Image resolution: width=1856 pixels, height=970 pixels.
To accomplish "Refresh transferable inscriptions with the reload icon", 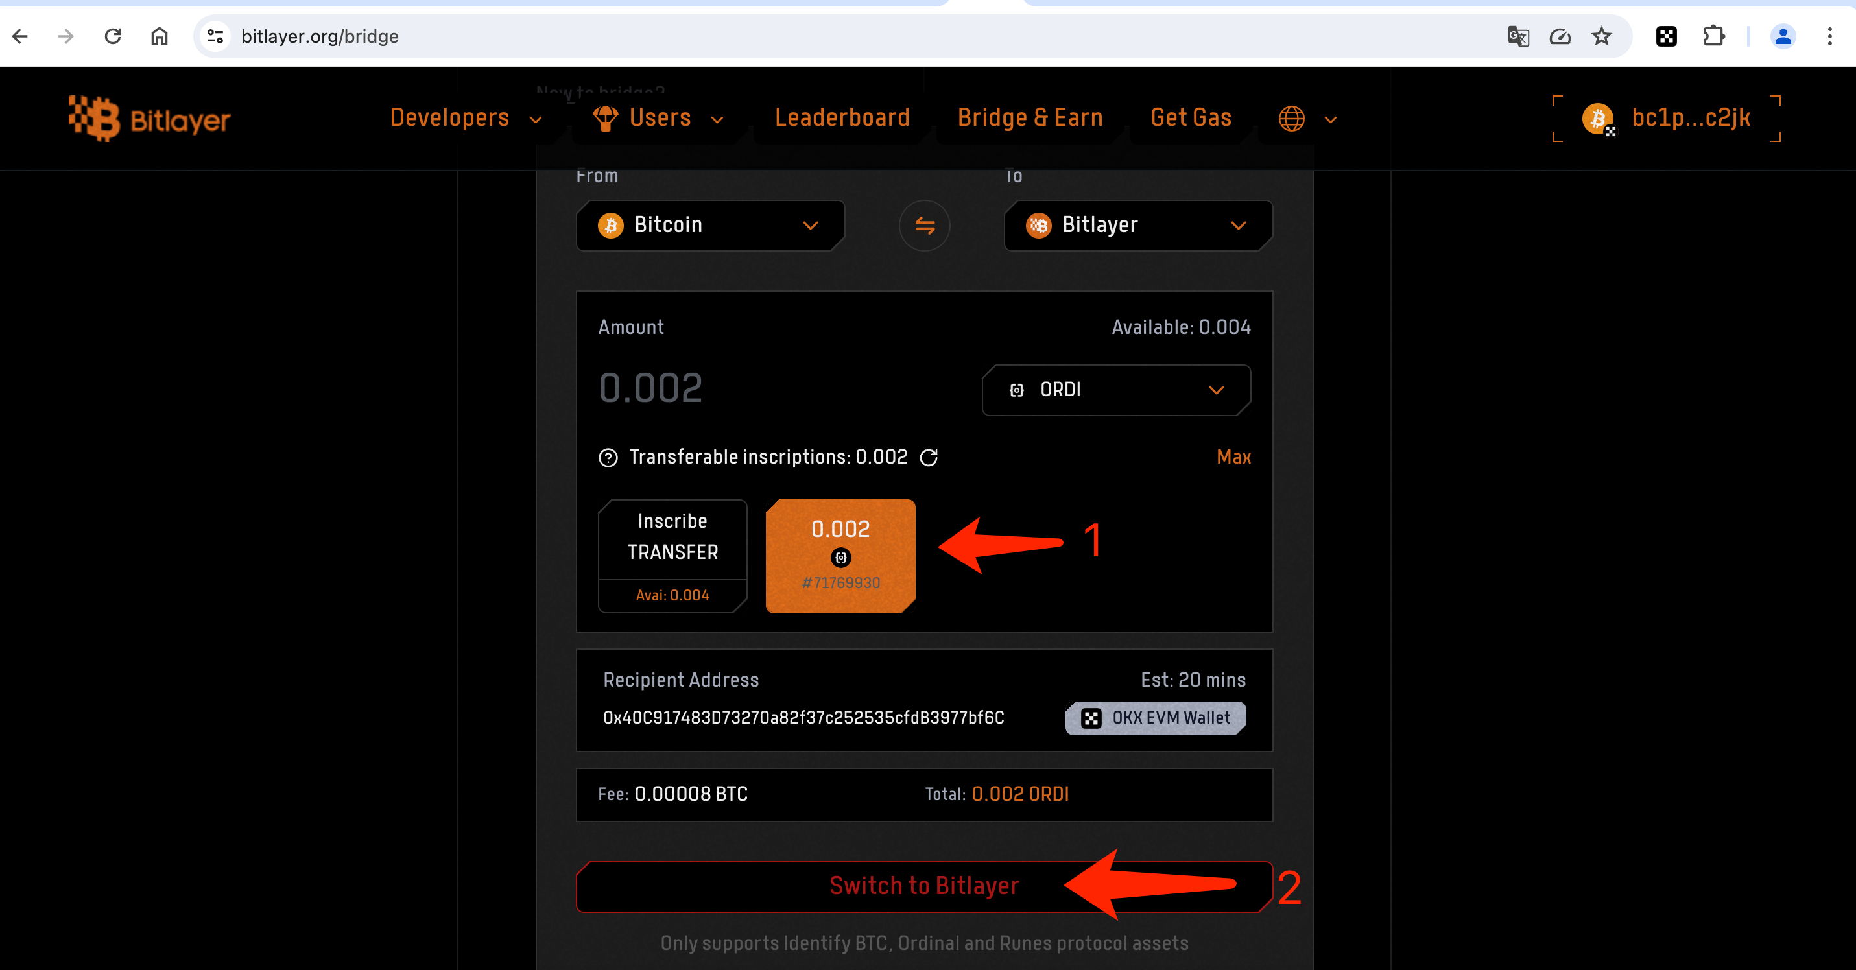I will tap(929, 457).
